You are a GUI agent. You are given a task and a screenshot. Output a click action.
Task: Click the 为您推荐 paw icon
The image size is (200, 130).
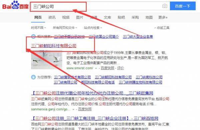(33, 77)
